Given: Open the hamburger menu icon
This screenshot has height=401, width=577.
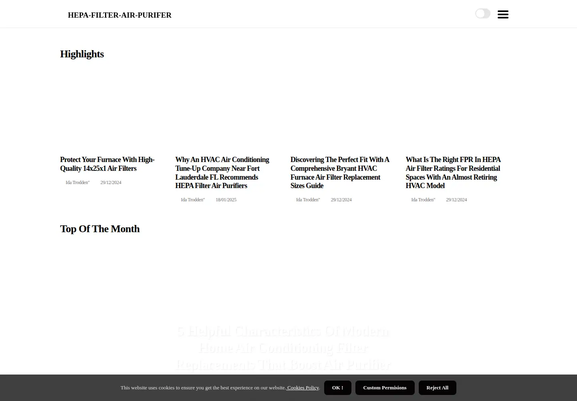Looking at the screenshot, I should click(503, 14).
